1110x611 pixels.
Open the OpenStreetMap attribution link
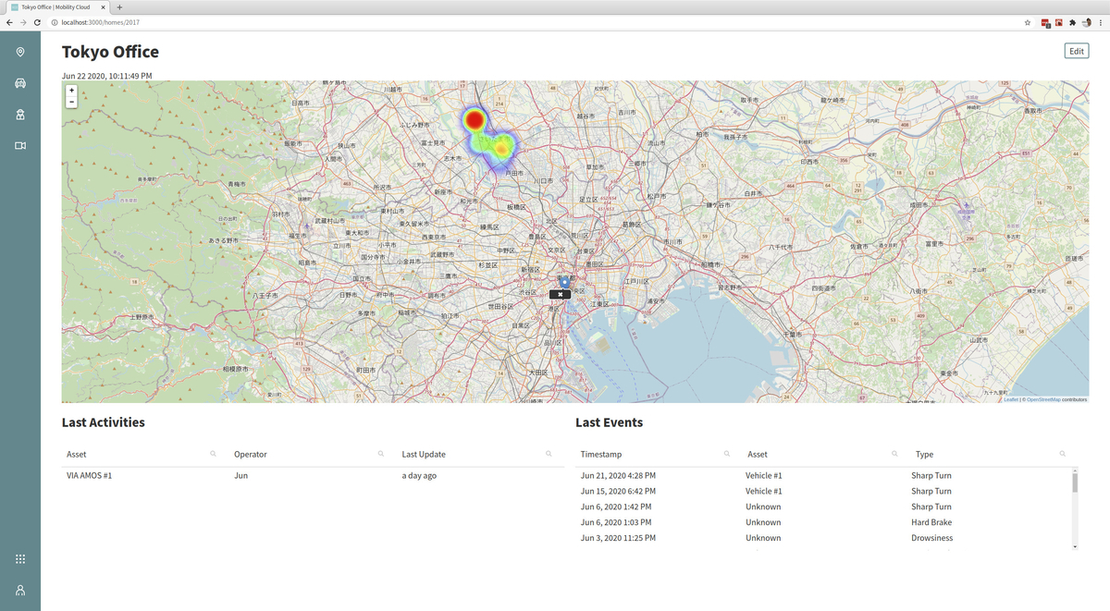click(1043, 399)
